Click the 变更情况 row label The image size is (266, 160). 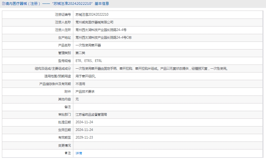[64, 145]
